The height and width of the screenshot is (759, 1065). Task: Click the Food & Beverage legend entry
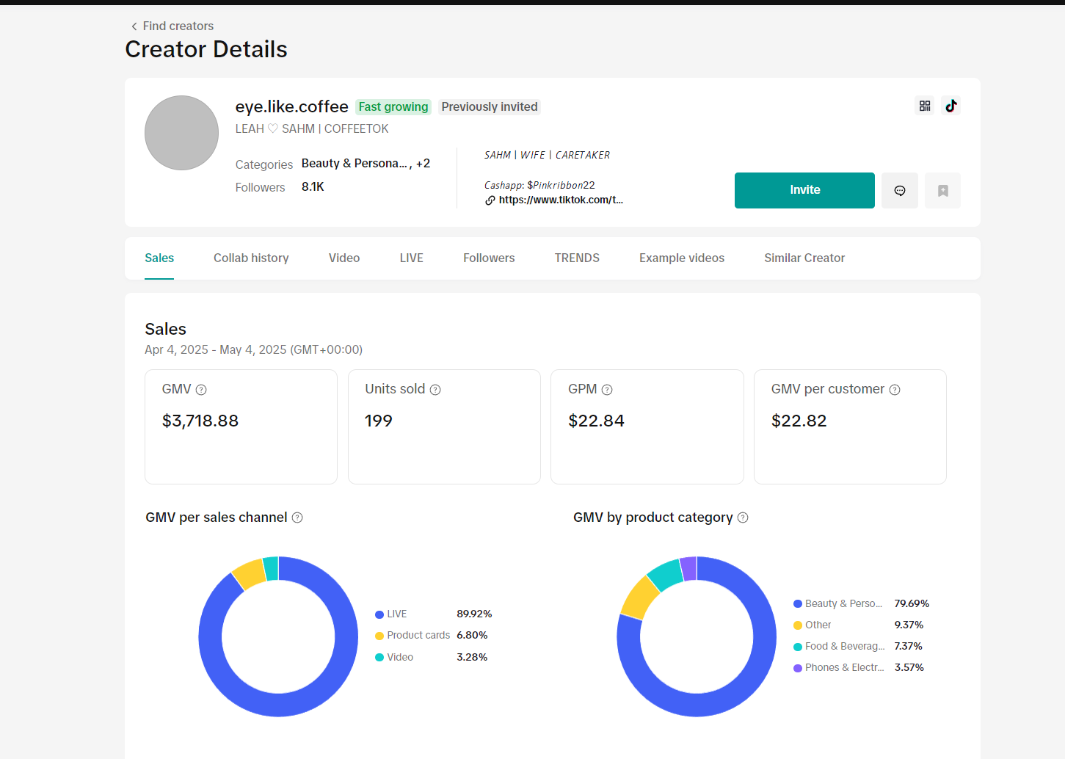pyautogui.click(x=844, y=646)
